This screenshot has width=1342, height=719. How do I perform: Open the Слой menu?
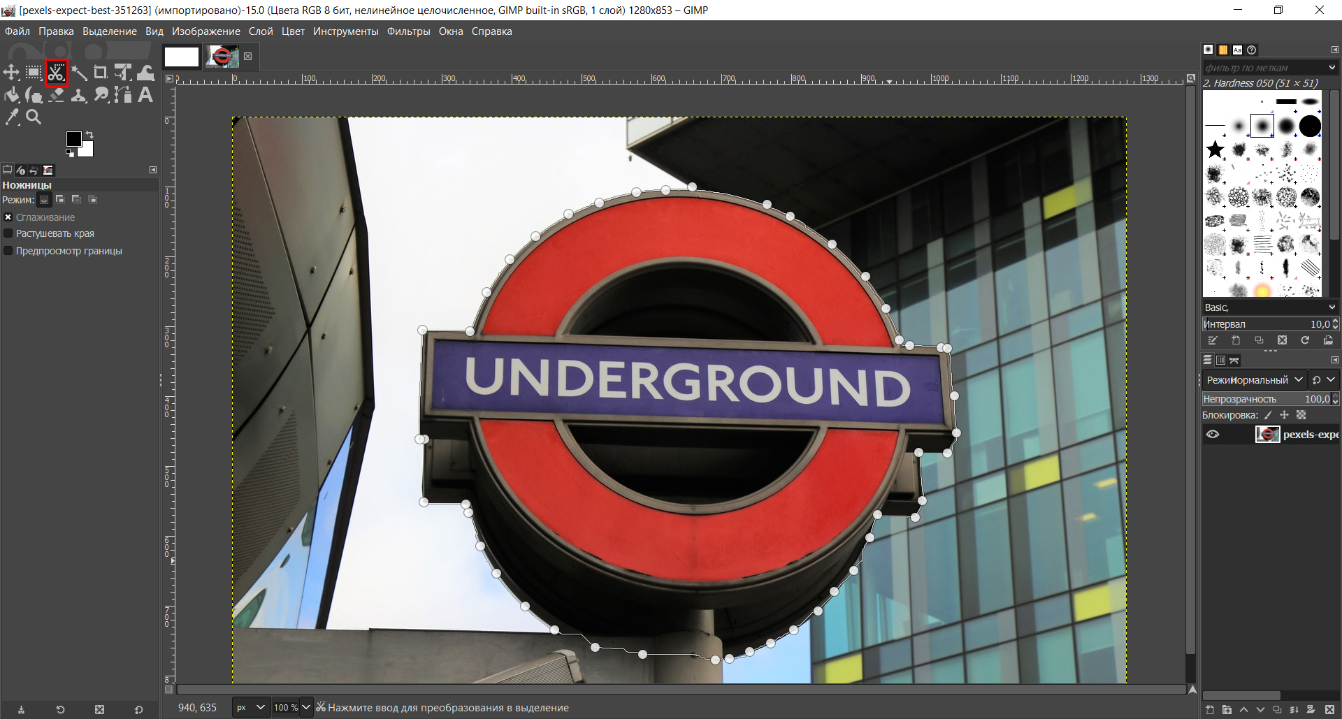[261, 31]
